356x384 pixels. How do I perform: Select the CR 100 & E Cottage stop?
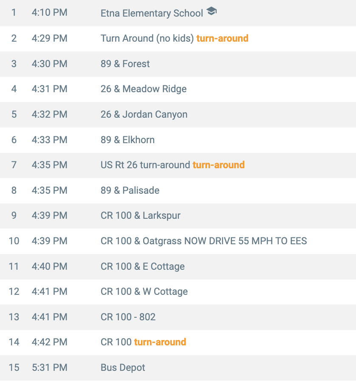(x=143, y=266)
